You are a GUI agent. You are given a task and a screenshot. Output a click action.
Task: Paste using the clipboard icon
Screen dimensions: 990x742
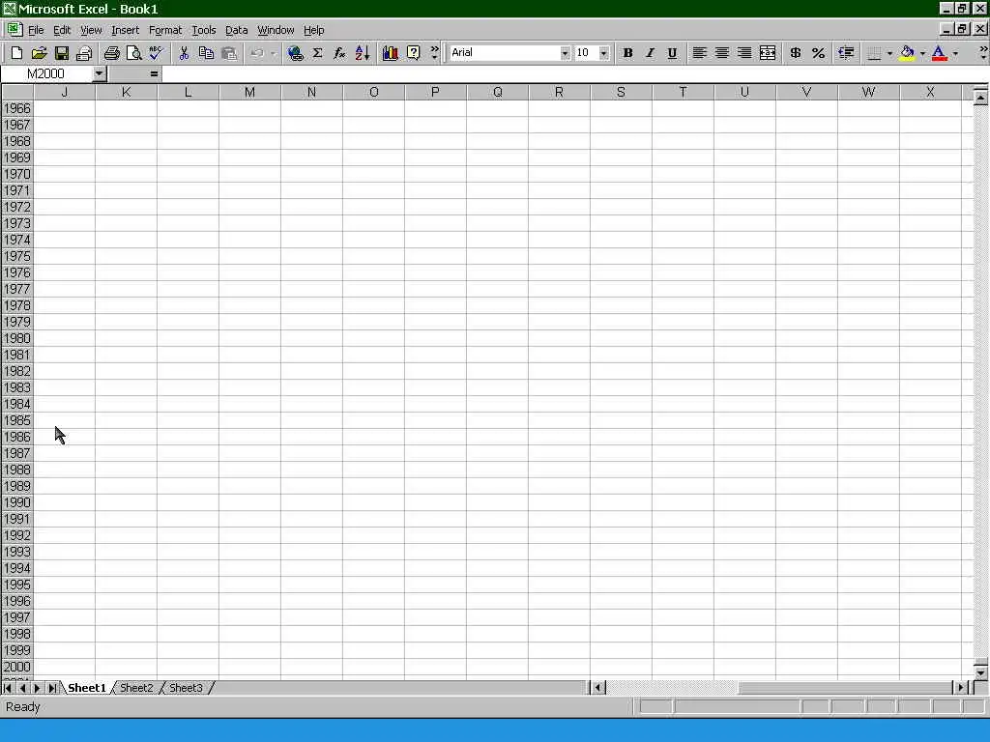[228, 53]
